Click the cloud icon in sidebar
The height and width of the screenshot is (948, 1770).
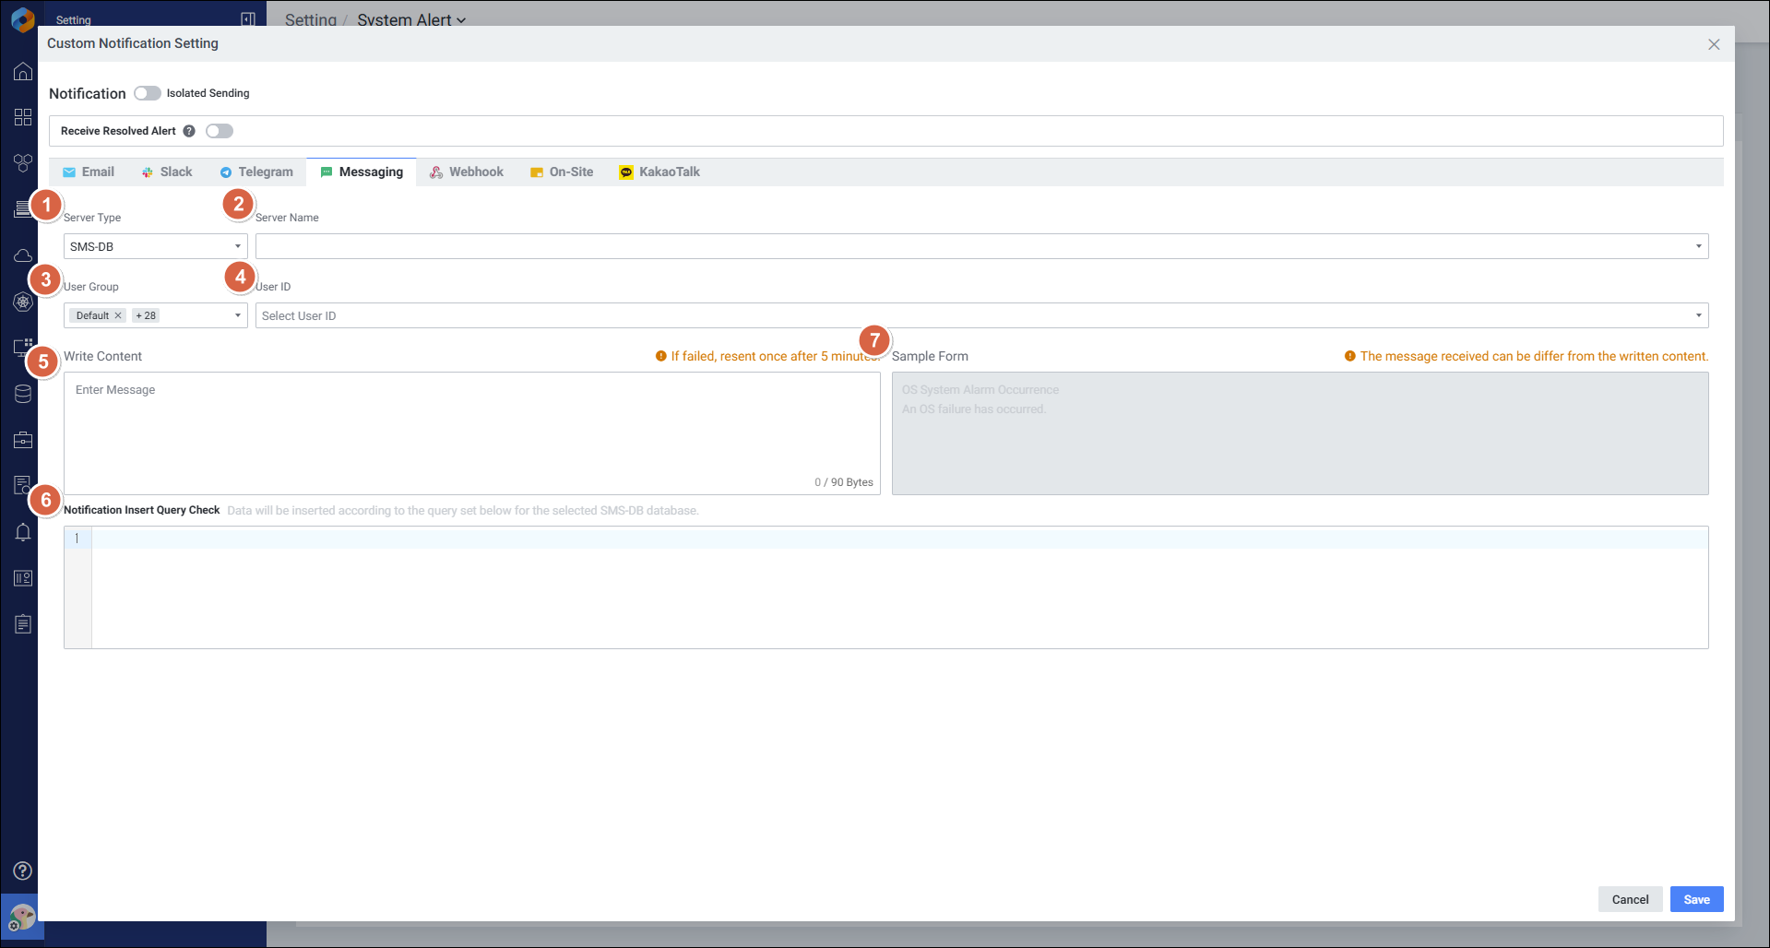tap(23, 256)
